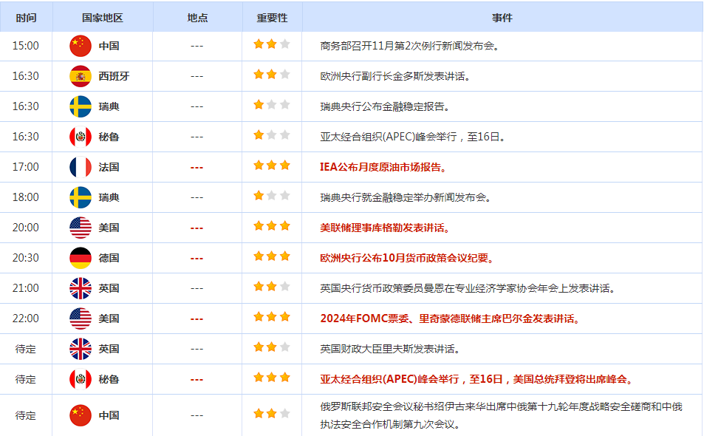Screen dimensions: 704x436
Task: Click the Peru flag in the 拜登将出席峰会 row
Action: coord(81,379)
